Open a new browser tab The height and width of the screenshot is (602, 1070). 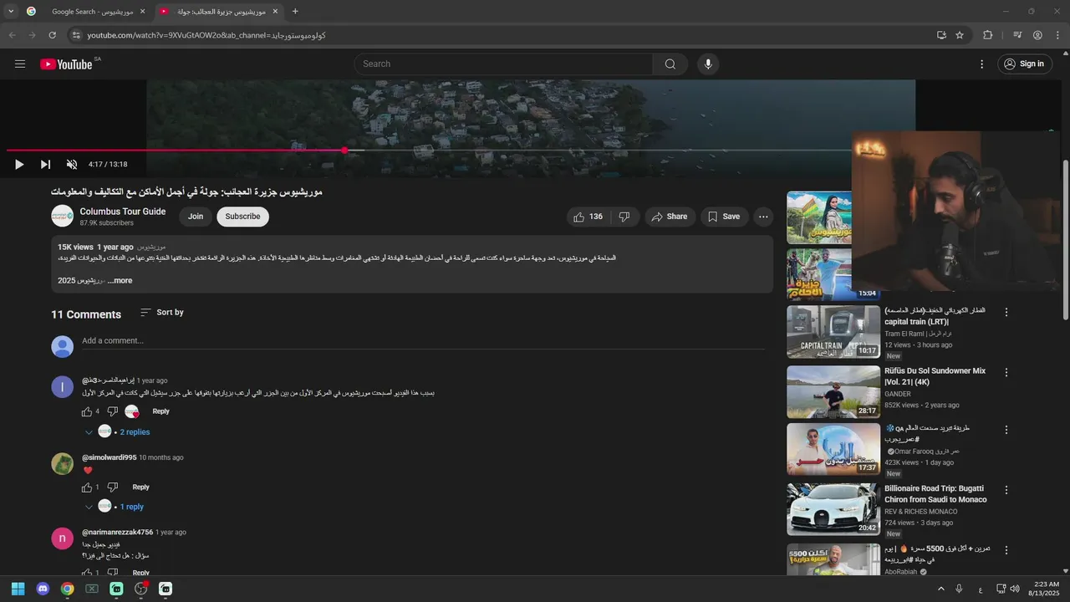pyautogui.click(x=295, y=12)
